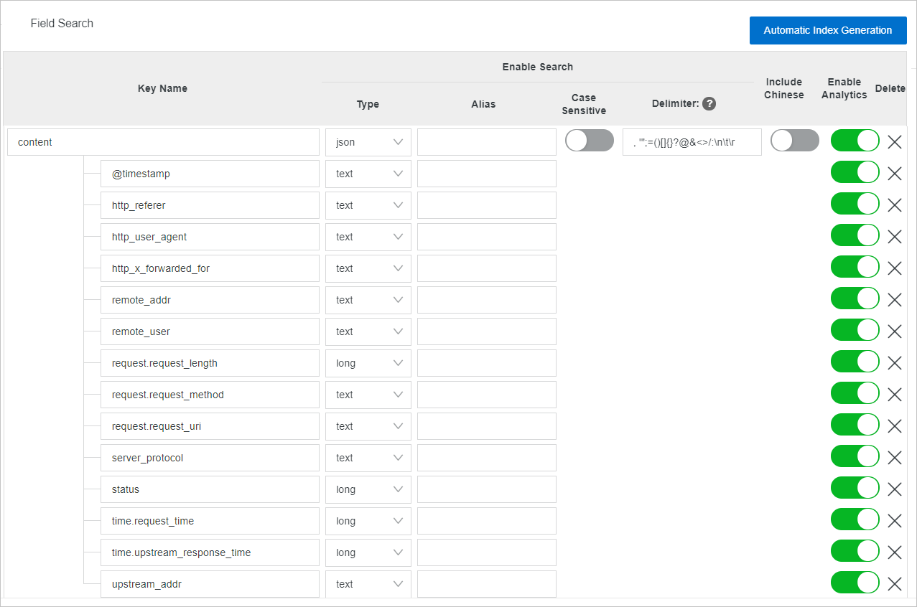Delete the upstream_addr field row

895,584
